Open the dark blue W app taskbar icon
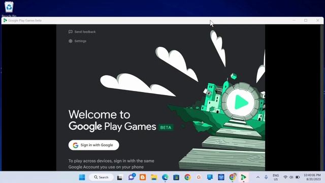The width and height of the screenshot is (325, 183). click(x=221, y=177)
